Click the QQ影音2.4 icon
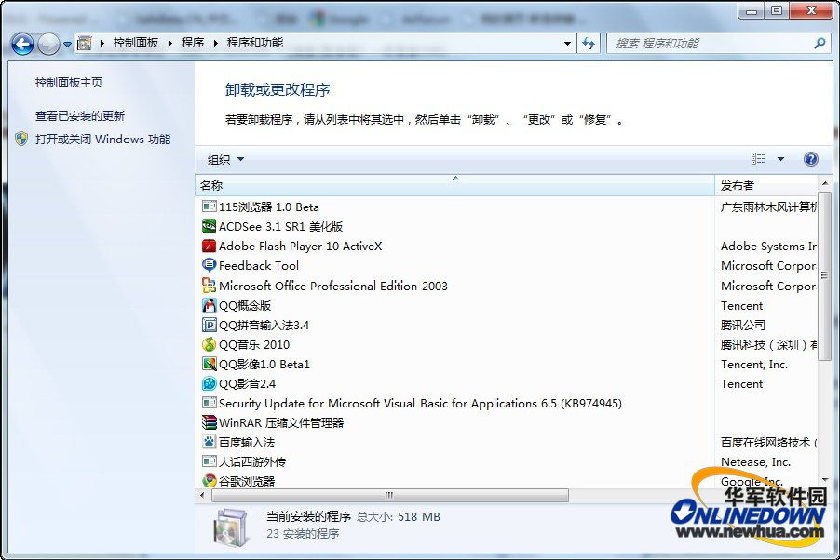 209,383
